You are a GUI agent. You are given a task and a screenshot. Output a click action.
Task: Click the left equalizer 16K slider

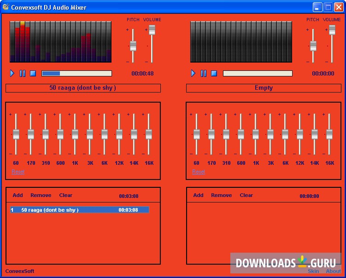149,134
